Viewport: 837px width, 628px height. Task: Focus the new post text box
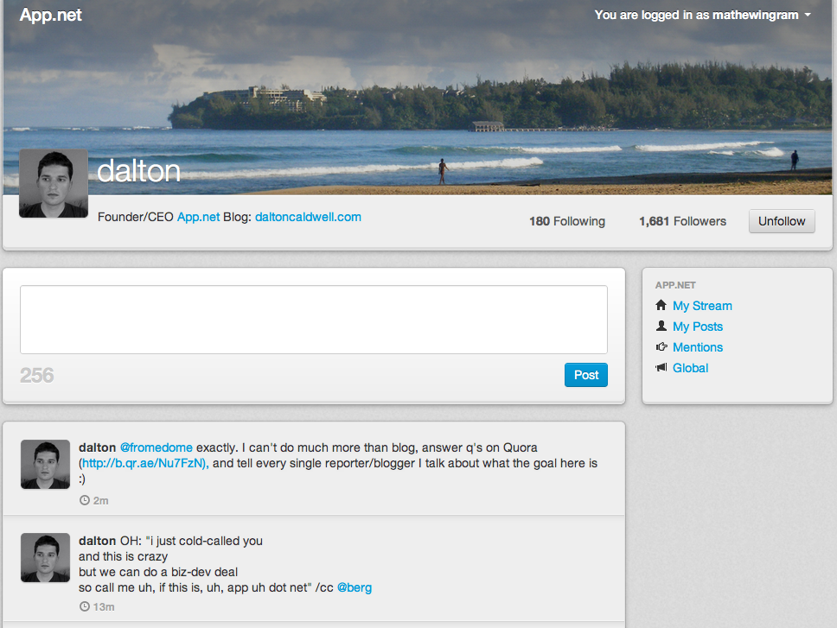point(314,320)
